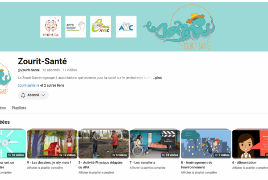
Task: Click the '77 vidéos' count text
Action: pyautogui.click(x=70, y=70)
